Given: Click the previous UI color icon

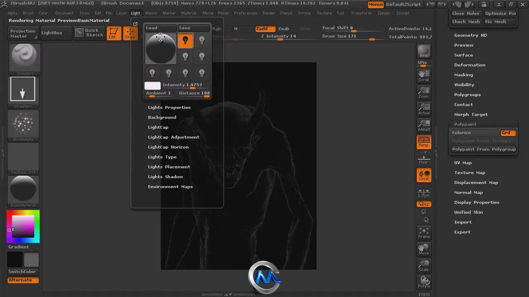Looking at the screenshot, I should [x=430, y=5].
